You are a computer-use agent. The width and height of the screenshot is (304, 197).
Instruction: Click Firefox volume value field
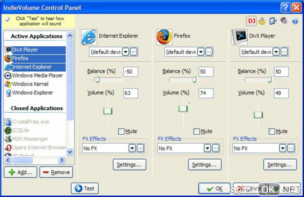206,93
